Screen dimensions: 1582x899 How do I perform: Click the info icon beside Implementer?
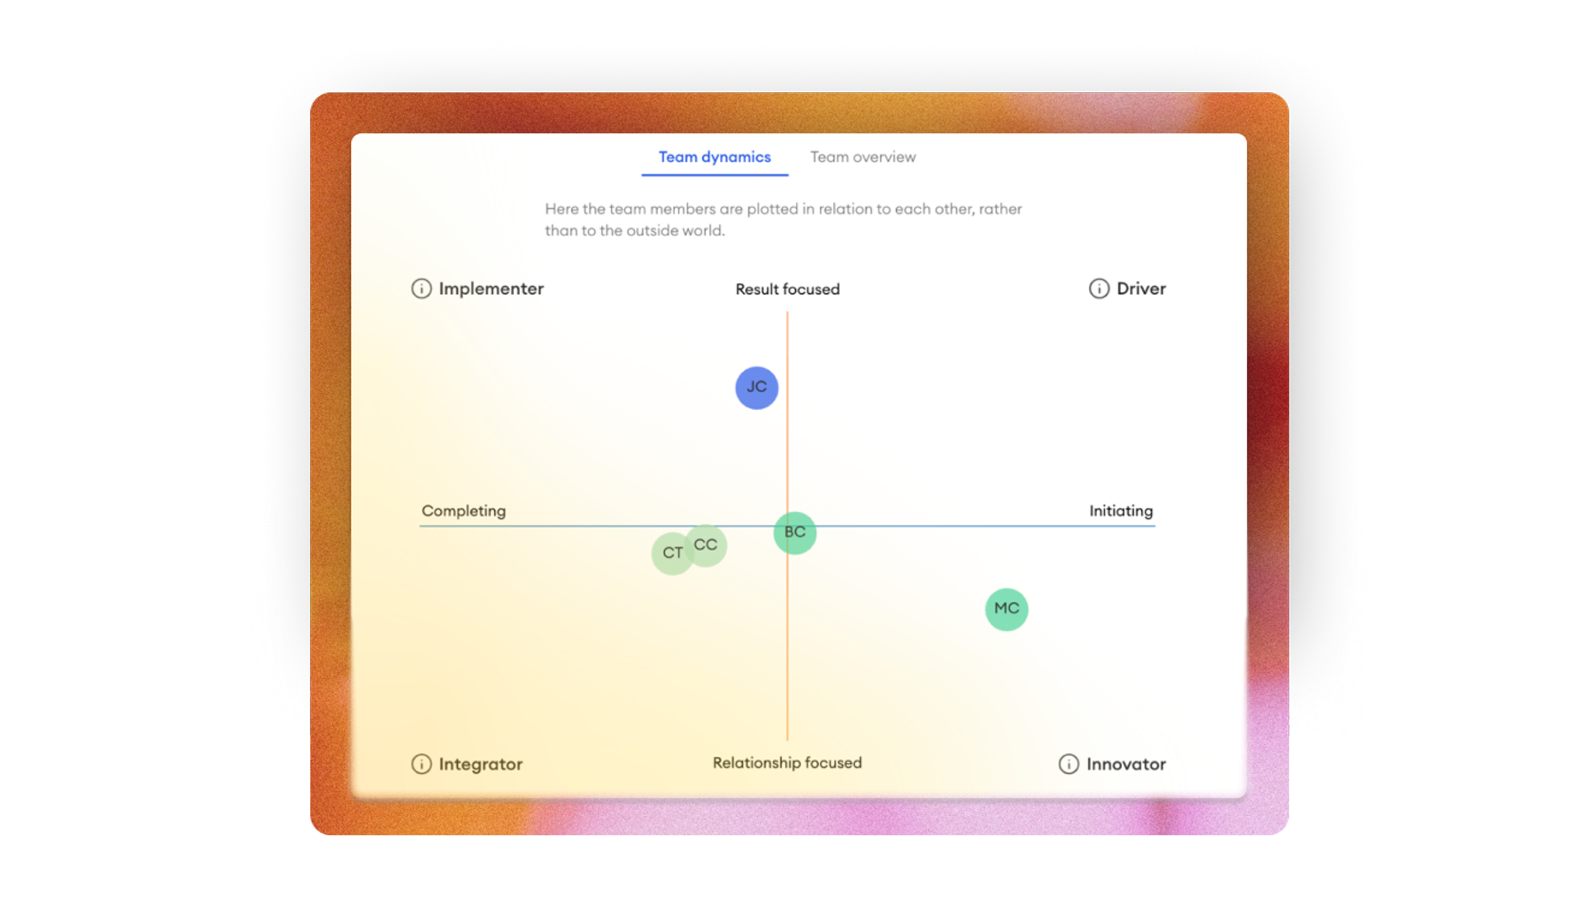(421, 288)
